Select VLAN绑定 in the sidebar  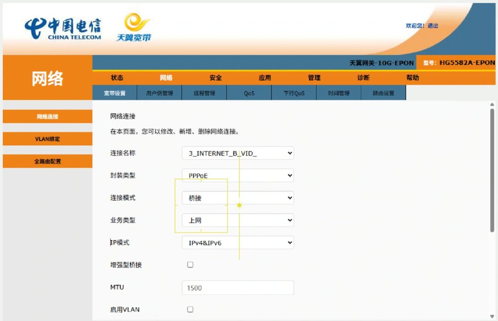tap(47, 139)
